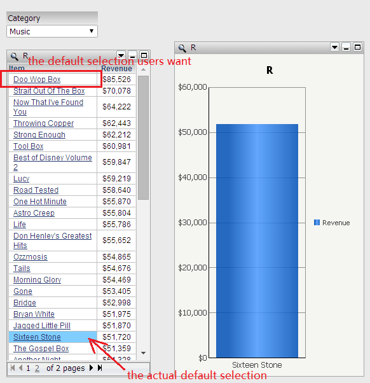Minimize the chart panel
This screenshot has height=383, width=370.
click(346, 47)
